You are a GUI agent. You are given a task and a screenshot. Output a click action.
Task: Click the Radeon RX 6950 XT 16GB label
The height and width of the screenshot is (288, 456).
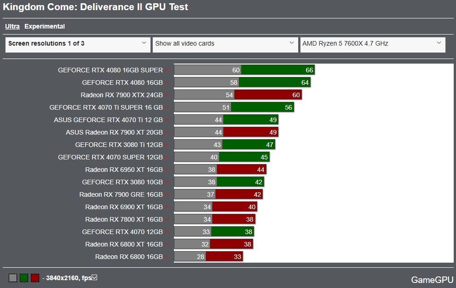[124, 170]
